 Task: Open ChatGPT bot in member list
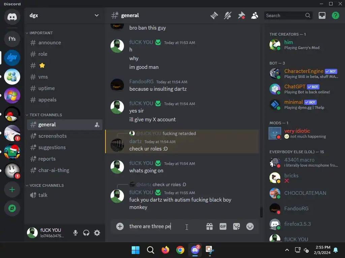click(305, 89)
